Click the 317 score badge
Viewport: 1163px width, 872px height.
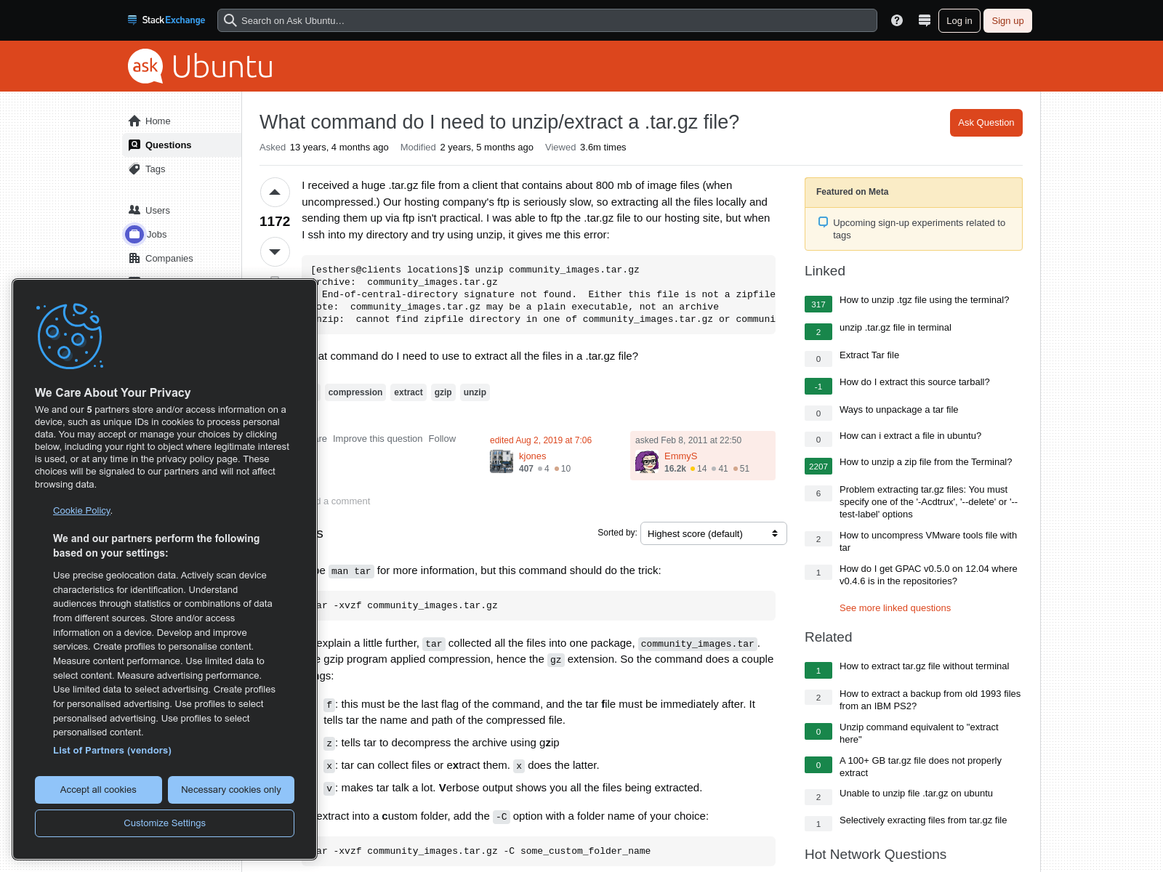(x=818, y=304)
